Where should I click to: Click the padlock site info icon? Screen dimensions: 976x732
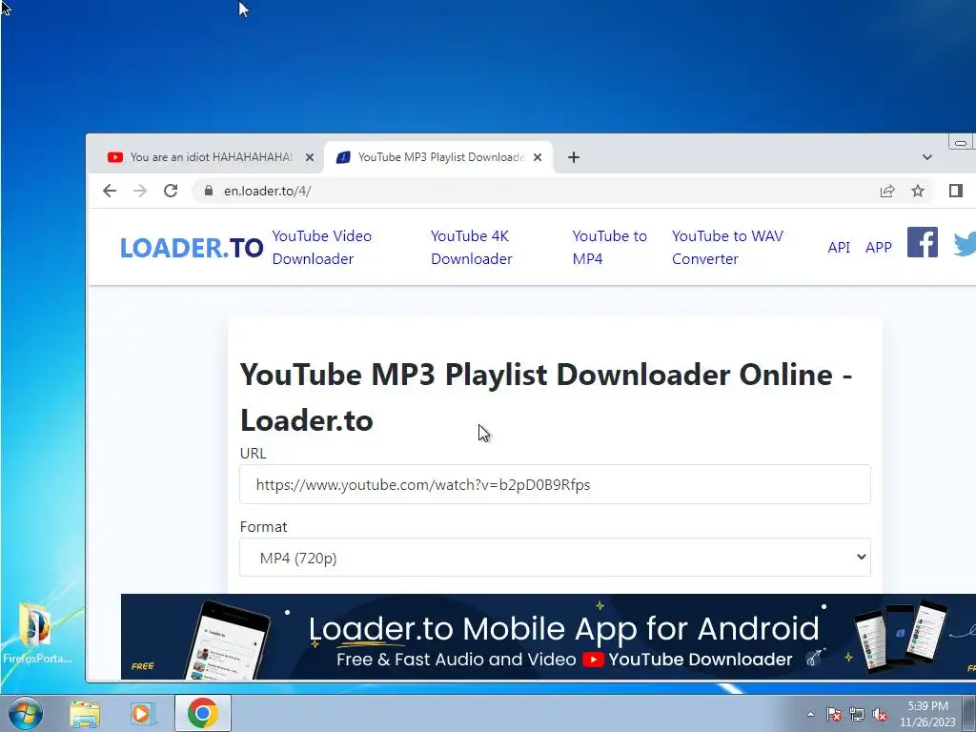[x=209, y=191]
